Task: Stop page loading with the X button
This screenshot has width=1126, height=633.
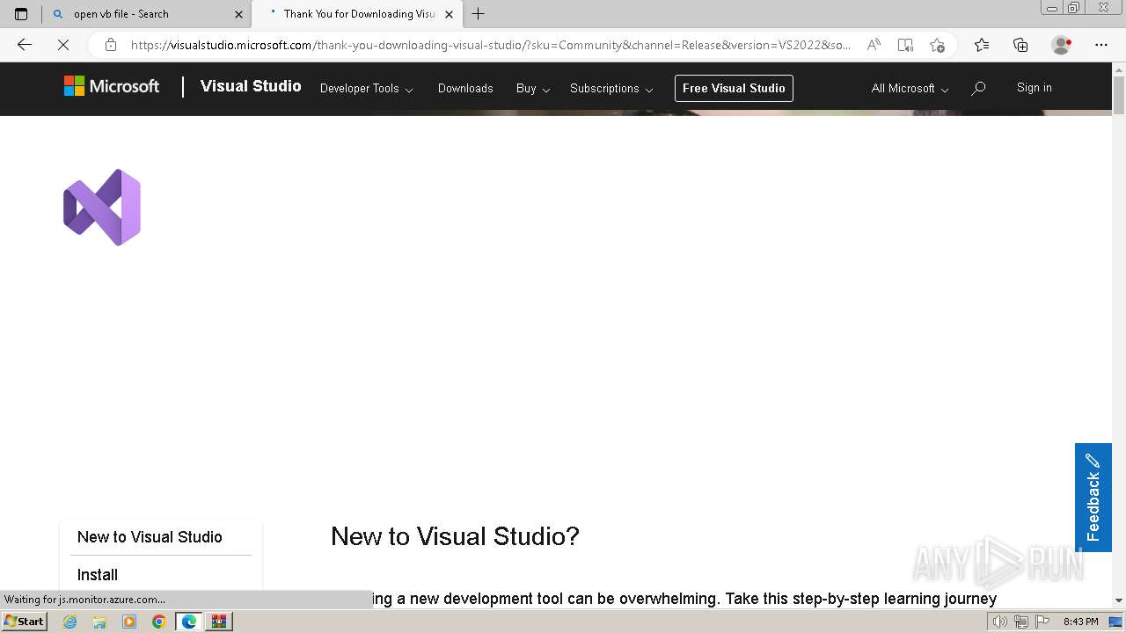Action: coord(63,45)
